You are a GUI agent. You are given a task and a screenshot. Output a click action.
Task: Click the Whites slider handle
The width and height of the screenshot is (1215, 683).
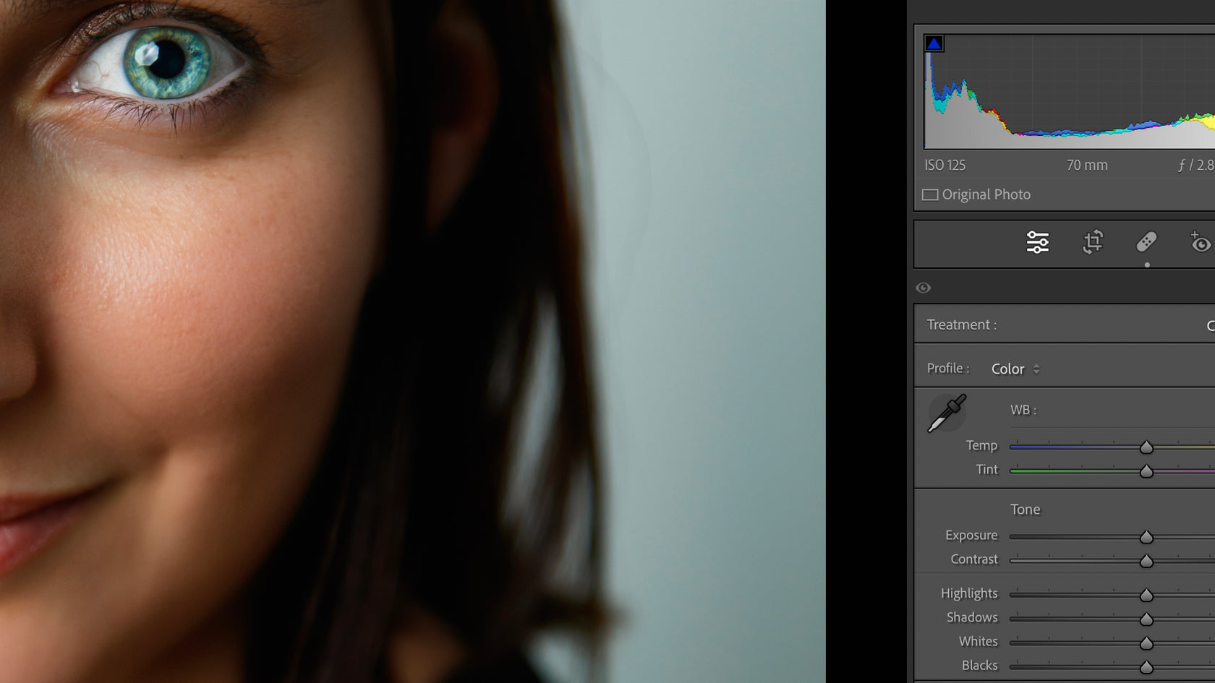click(x=1146, y=643)
